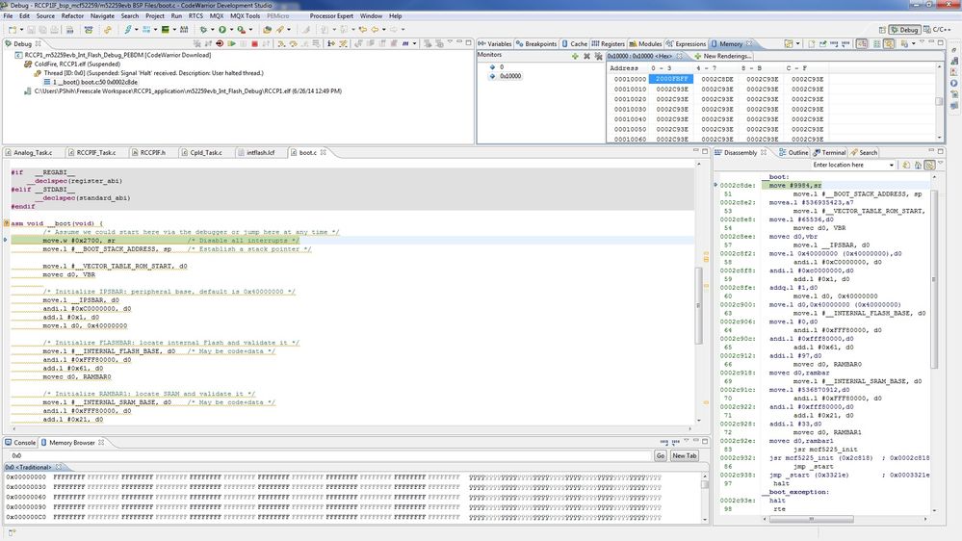The width and height of the screenshot is (962, 541).
Task: Click the Step Into icon in Debug toolbar
Action: click(281, 43)
